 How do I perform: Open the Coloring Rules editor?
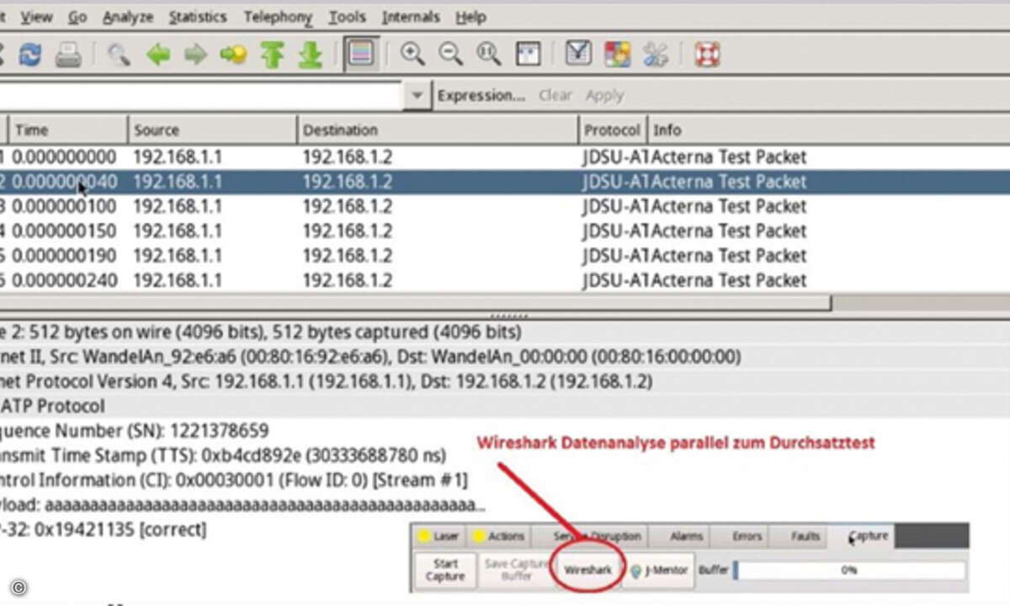617,56
